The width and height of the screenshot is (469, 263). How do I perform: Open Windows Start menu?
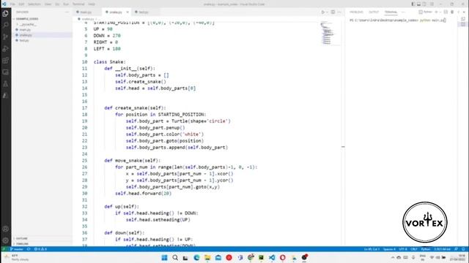click(x=164, y=258)
